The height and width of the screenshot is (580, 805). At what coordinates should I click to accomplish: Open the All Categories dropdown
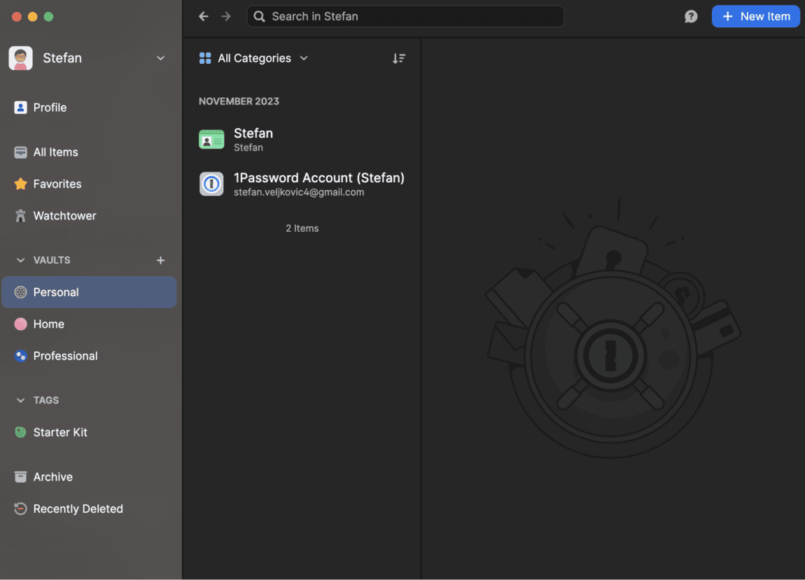(253, 58)
